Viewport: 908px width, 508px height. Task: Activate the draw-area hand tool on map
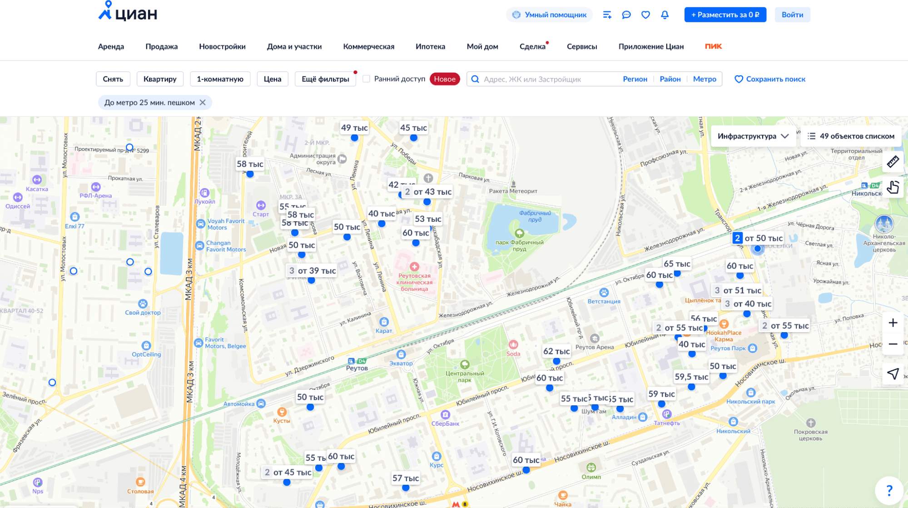point(893,187)
